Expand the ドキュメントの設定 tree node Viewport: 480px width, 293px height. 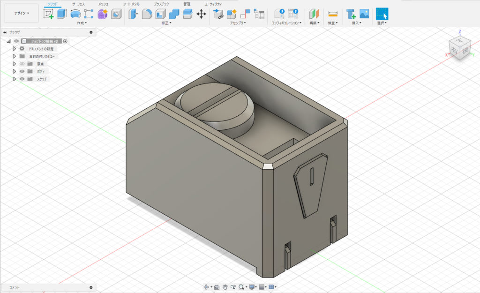pos(15,49)
